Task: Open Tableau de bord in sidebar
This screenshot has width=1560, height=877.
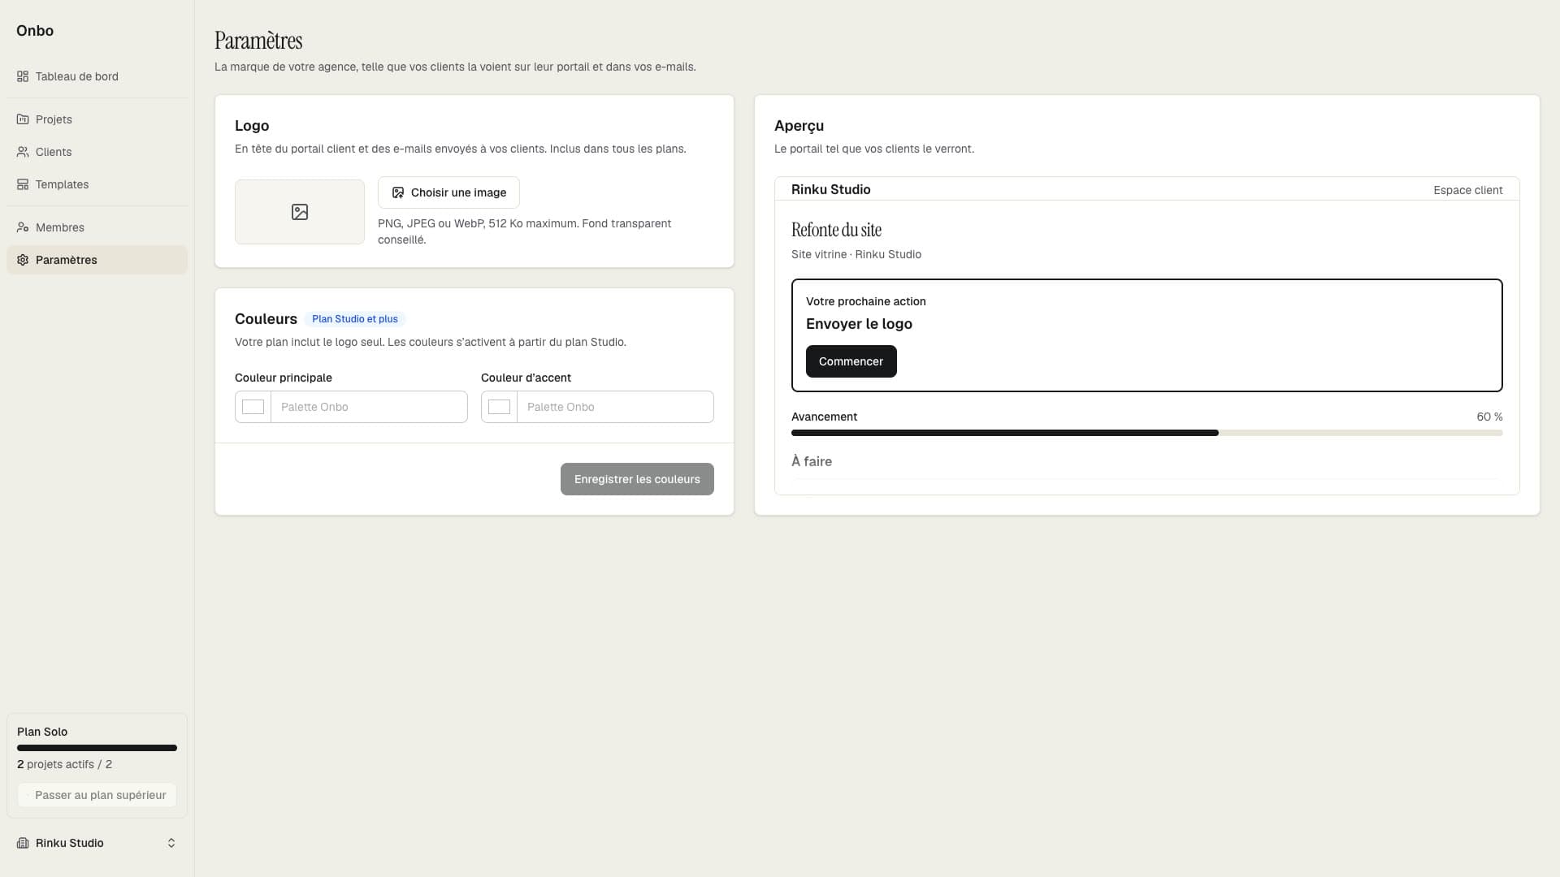Action: point(97,76)
